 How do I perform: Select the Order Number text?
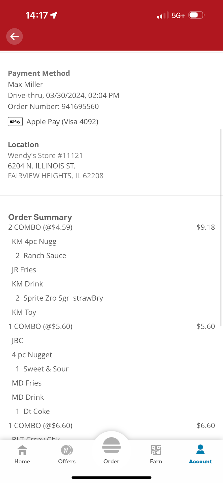[53, 106]
